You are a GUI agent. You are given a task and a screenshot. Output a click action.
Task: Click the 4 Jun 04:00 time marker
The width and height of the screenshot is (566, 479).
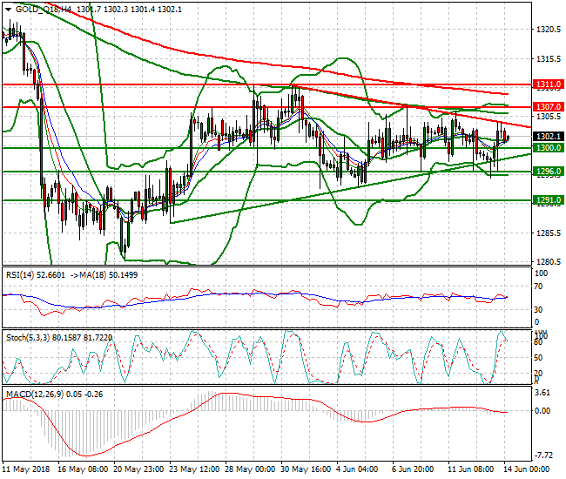[357, 469]
